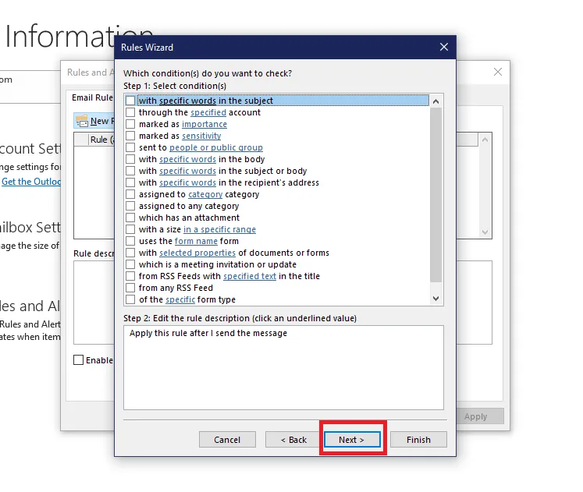Click the Rule column header in Rules and Alerts
Viewport: 583px width, 492px height.
pyautogui.click(x=102, y=140)
